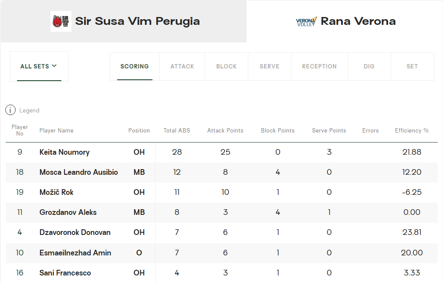Image resolution: width=443 pixels, height=282 pixels.
Task: Click the Verona Volley team logo
Action: (306, 21)
